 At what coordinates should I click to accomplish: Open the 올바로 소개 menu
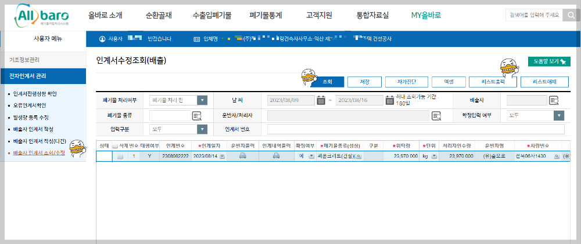pos(105,16)
